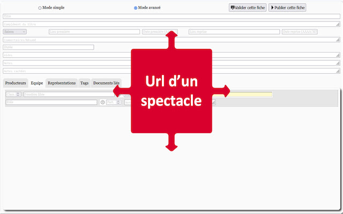Image resolution: width=343 pixels, height=214 pixels.
Task: Open the Saison dropdown
Action: point(14,32)
